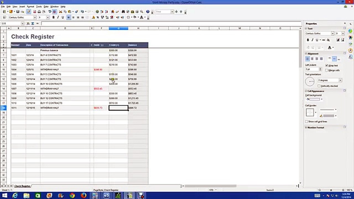Click the Export as PDF icon
This screenshot has width=354, height=199.
(x=35, y=12)
